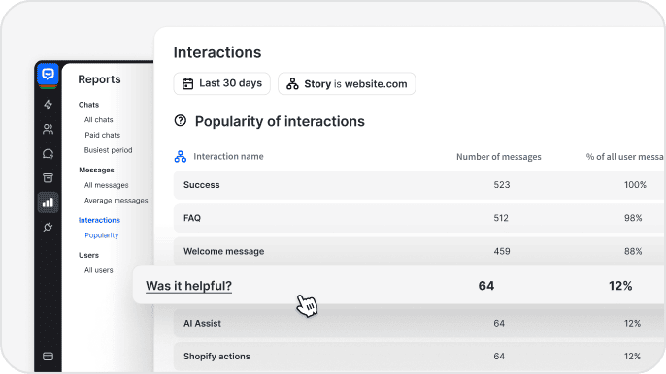Screen dimensions: 666x374
Task: Select the AI Assist interaction row
Action: (x=419, y=323)
